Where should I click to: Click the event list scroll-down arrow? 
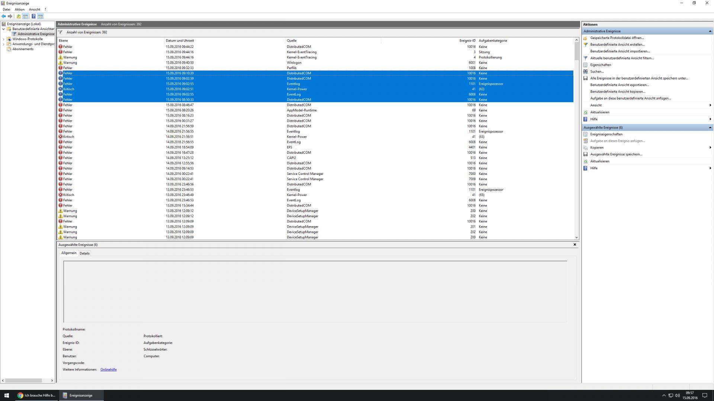click(577, 237)
